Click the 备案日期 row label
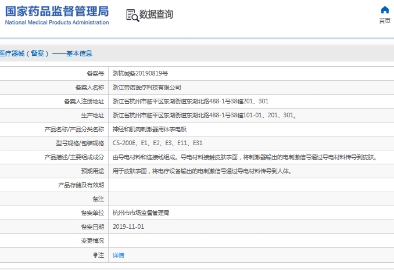This screenshot has height=270, width=394. coord(92,227)
